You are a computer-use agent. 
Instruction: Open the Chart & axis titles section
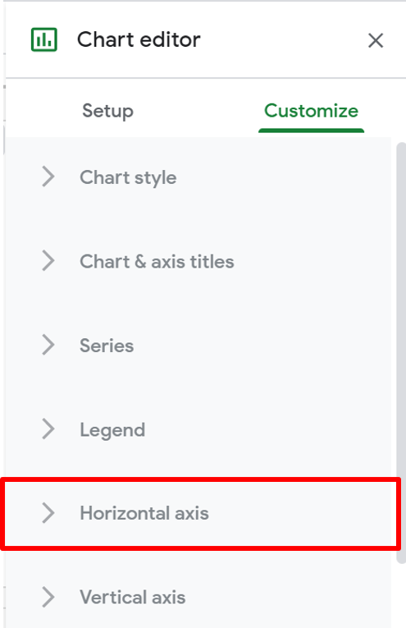click(x=157, y=262)
